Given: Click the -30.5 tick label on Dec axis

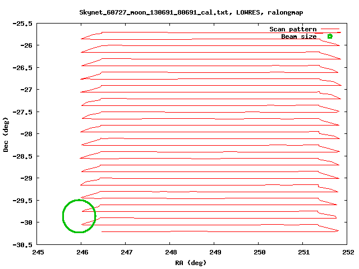Looking at the screenshot, I should click(x=22, y=245).
